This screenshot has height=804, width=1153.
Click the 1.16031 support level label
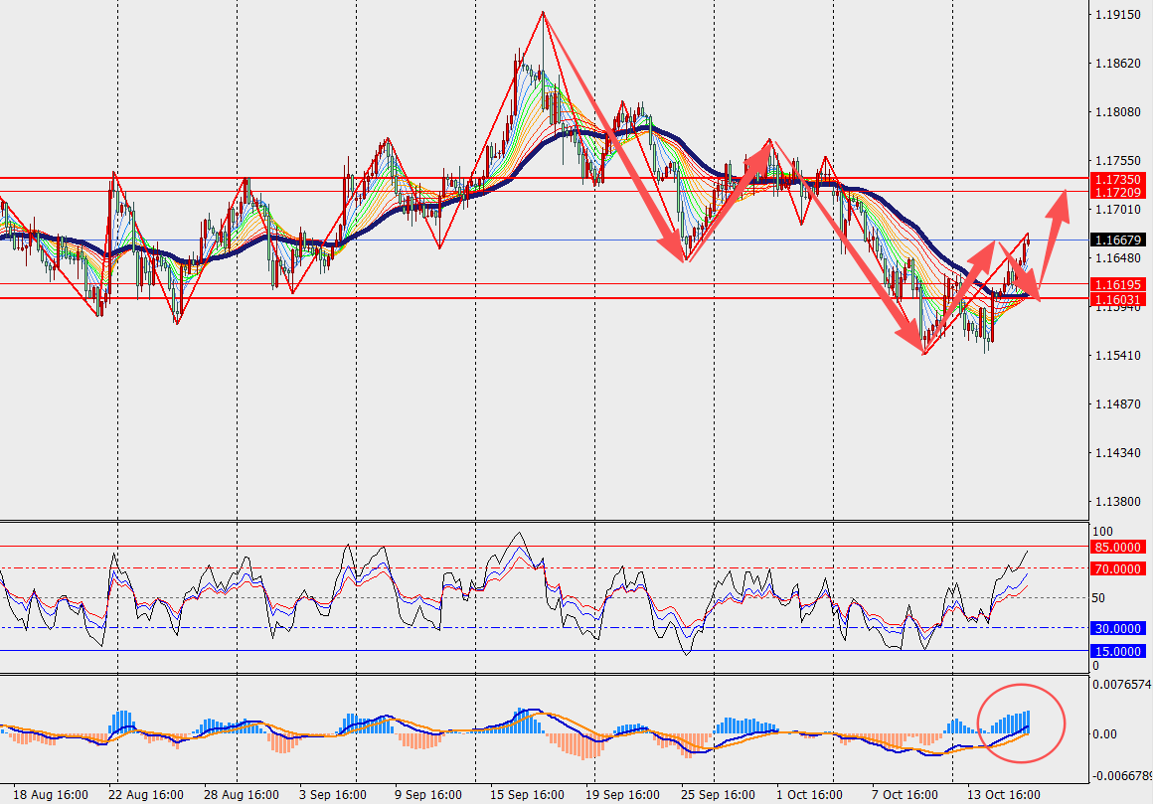(1117, 299)
